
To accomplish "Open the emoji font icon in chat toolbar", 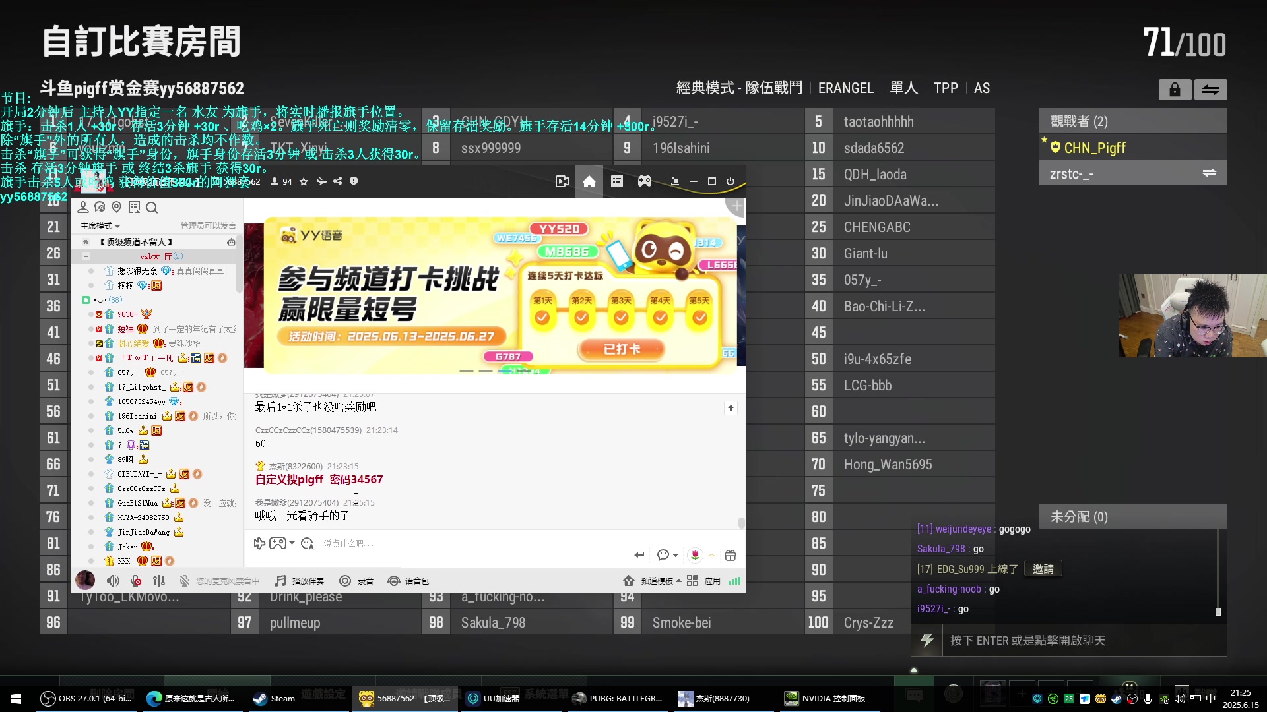I will tap(308, 543).
